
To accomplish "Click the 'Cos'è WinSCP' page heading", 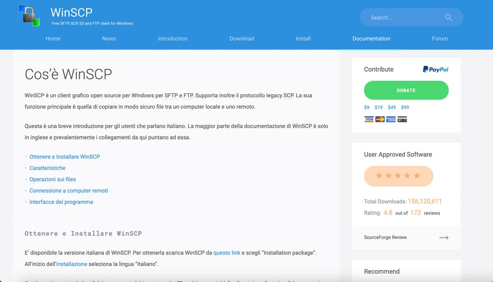I will (x=68, y=74).
